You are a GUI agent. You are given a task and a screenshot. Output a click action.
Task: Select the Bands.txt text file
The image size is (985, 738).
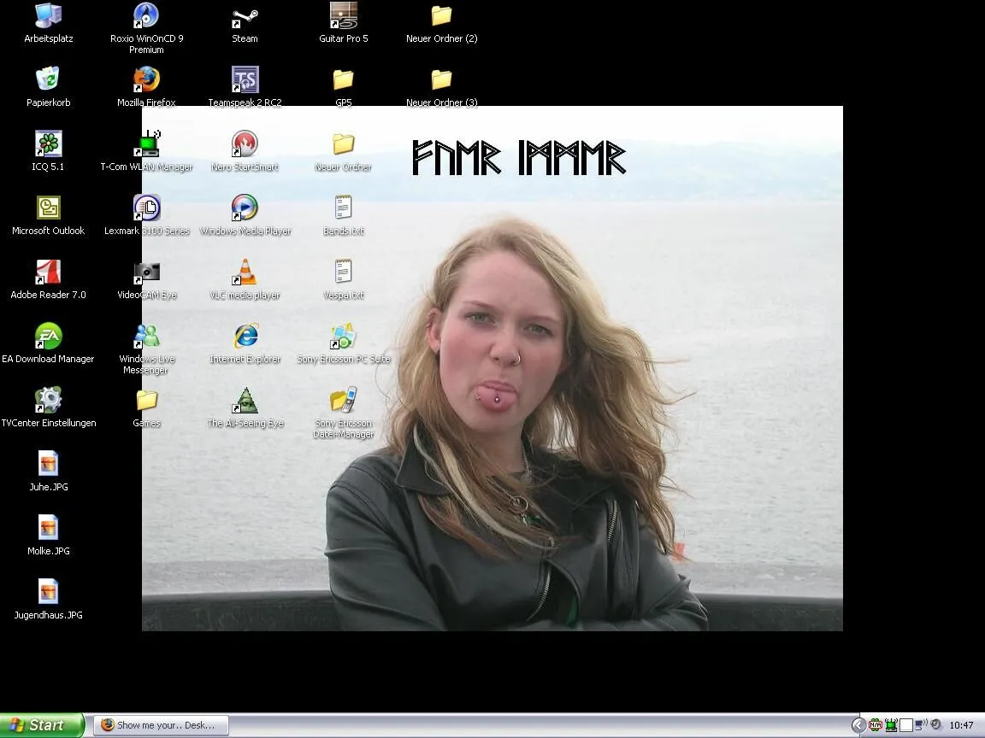343,208
